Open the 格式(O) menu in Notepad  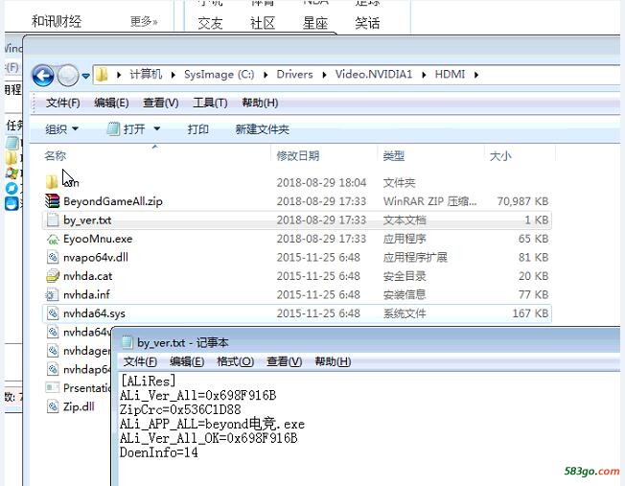pyautogui.click(x=235, y=361)
